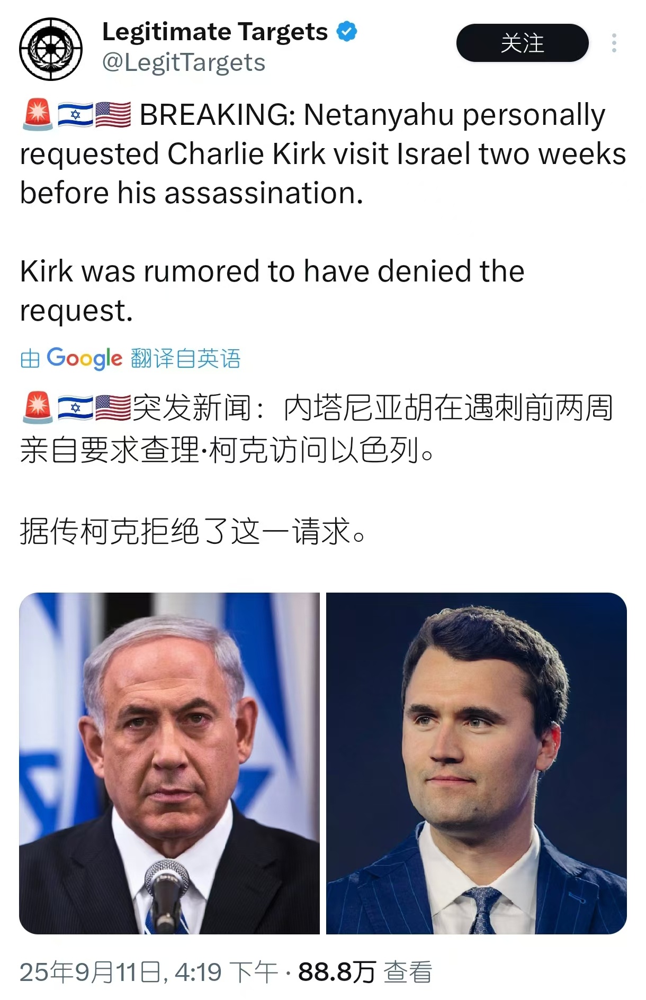
Task: Open the three-dot more options menu
Action: pos(614,43)
